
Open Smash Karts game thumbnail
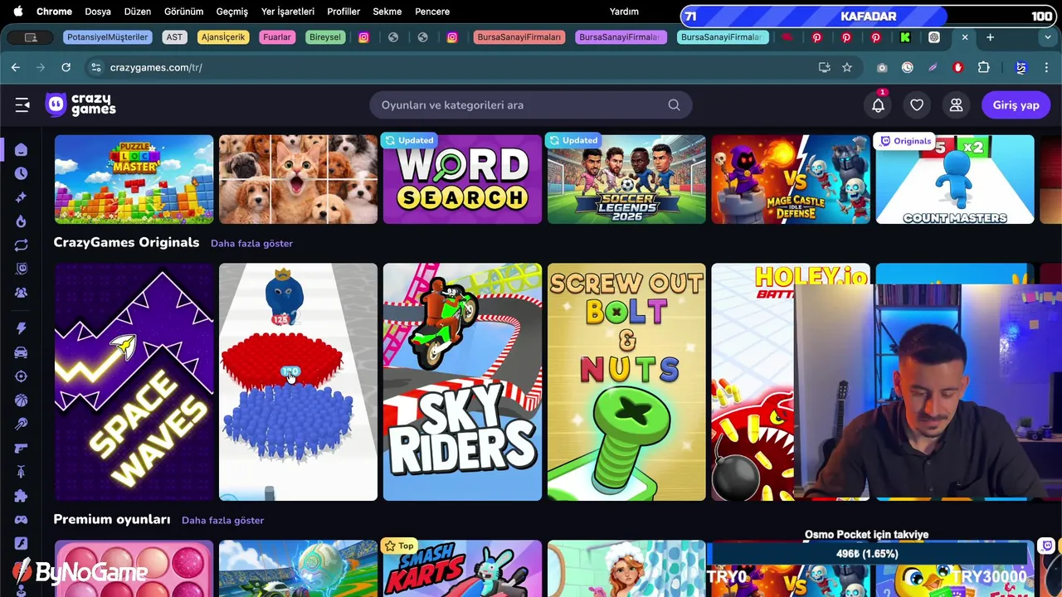coord(462,569)
